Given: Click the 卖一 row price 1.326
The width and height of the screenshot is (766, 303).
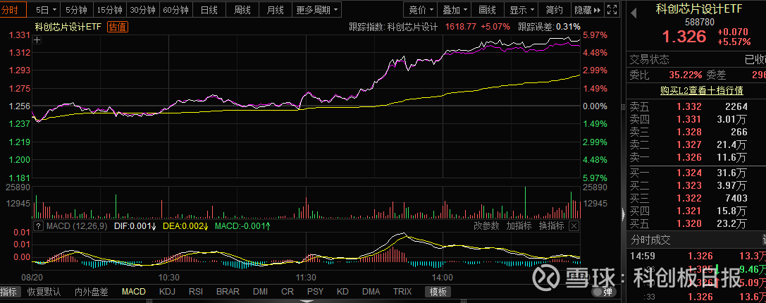Looking at the screenshot, I should click(688, 157).
